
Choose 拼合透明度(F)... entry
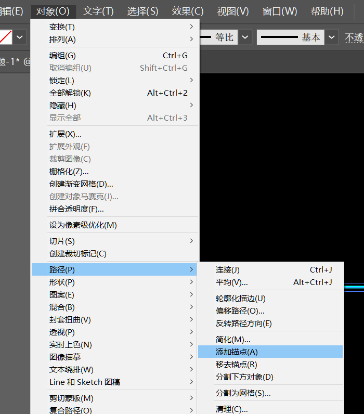pyautogui.click(x=114, y=209)
